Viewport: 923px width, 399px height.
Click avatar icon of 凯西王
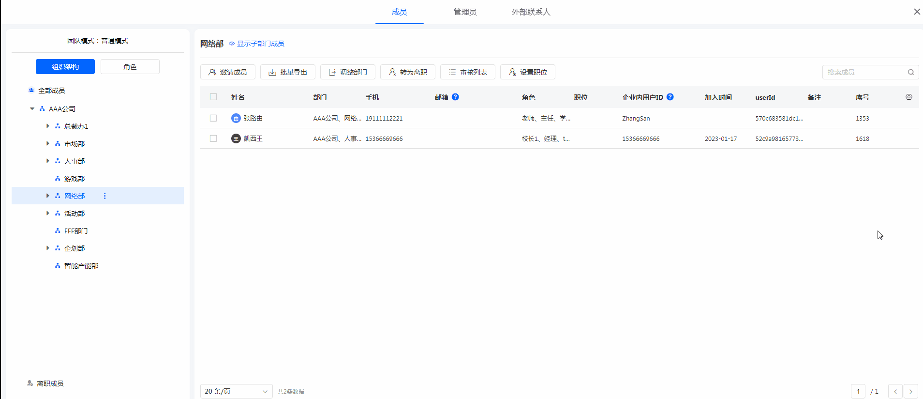[x=236, y=138]
